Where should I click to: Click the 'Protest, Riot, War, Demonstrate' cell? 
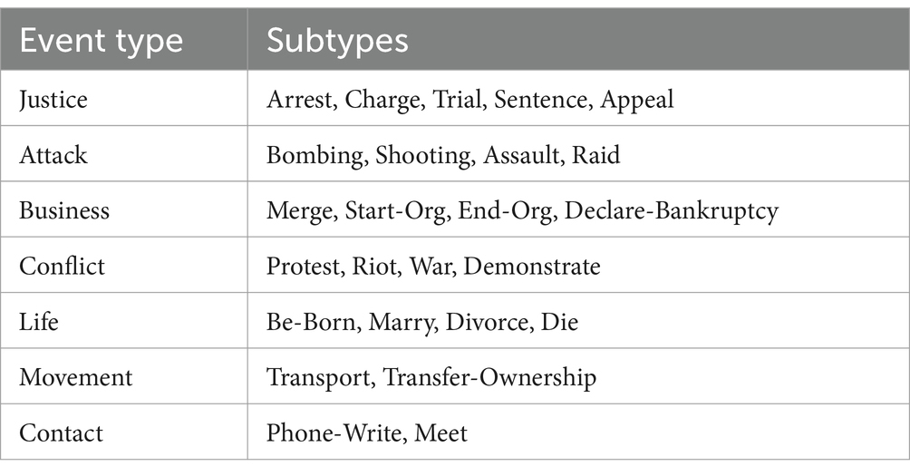433,267
